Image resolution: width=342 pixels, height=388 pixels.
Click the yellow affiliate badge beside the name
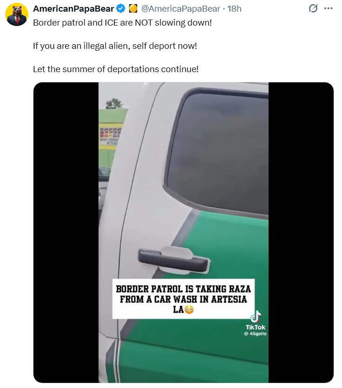(133, 9)
